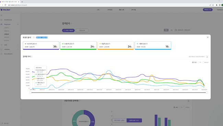Expand the SNS sidebar section chevron
The image size is (223, 126).
(x=18, y=45)
